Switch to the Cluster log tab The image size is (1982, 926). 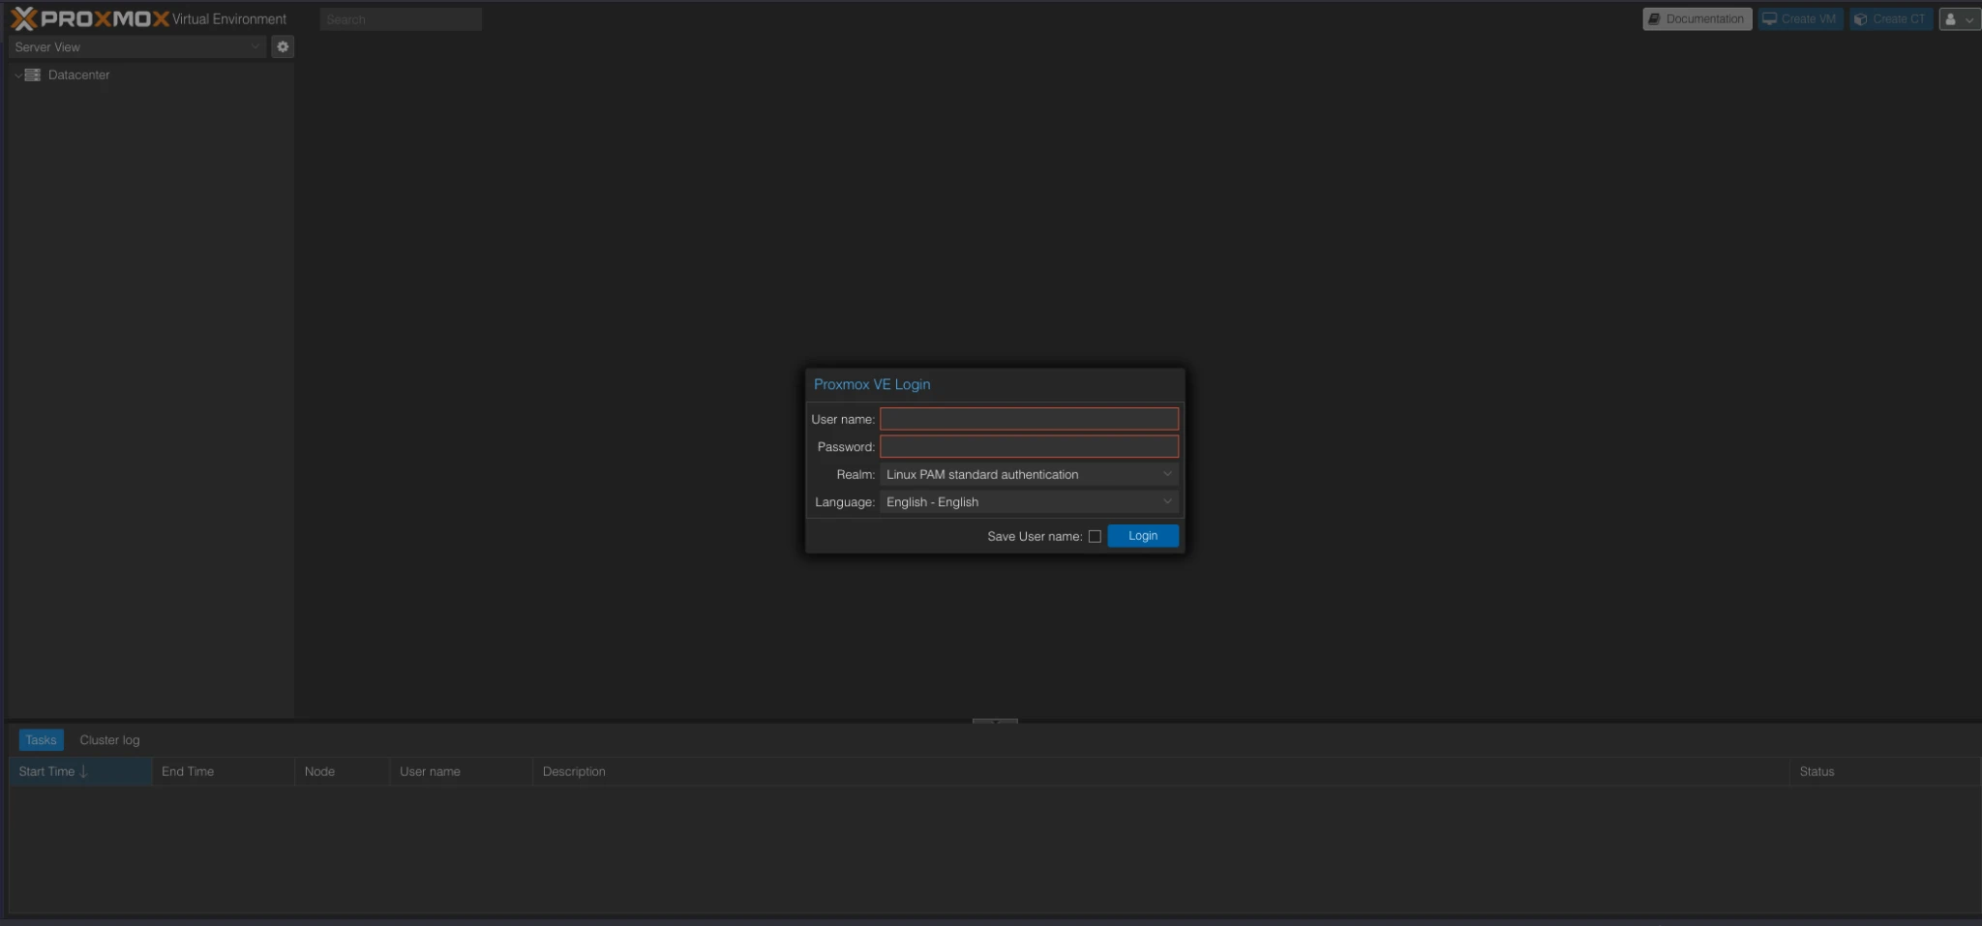109,740
